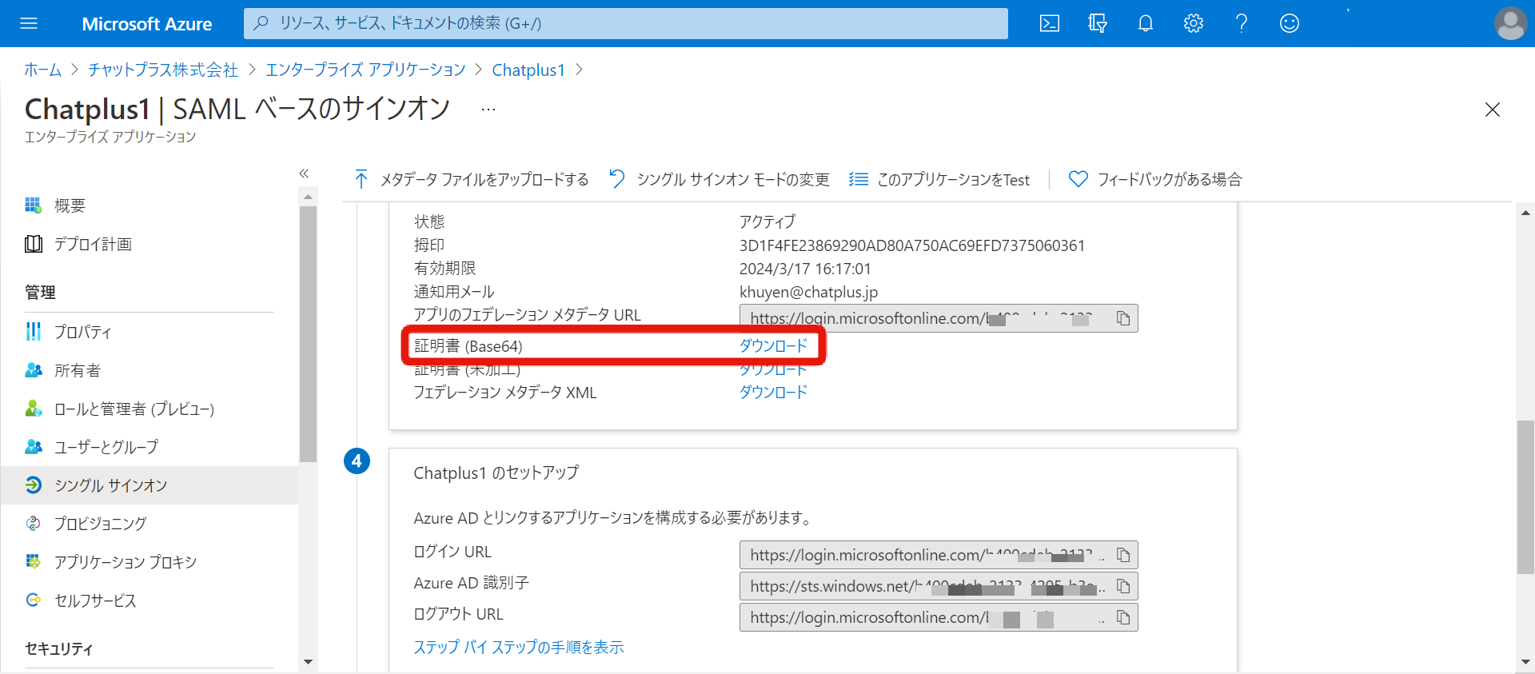Focus the resource search box
The height and width of the screenshot is (674, 1535).
625,23
